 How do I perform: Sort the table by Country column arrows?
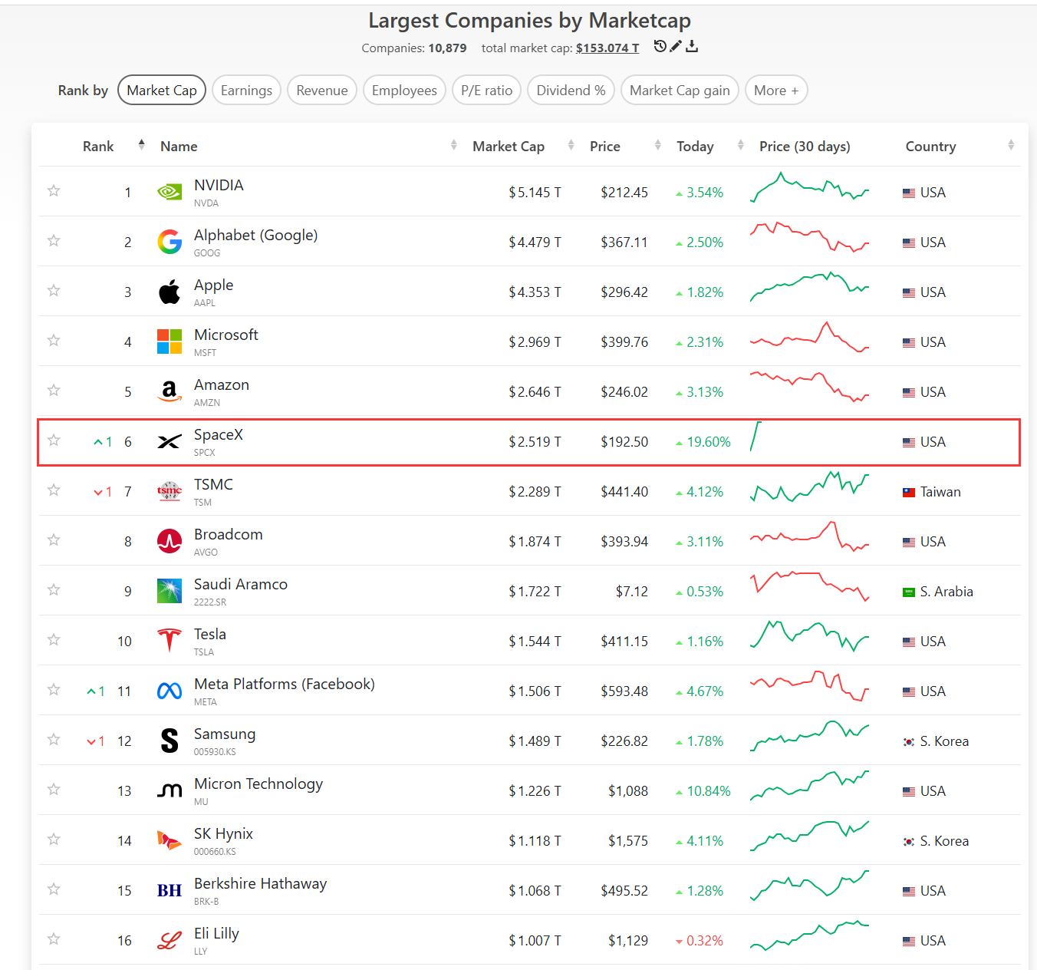1011,145
